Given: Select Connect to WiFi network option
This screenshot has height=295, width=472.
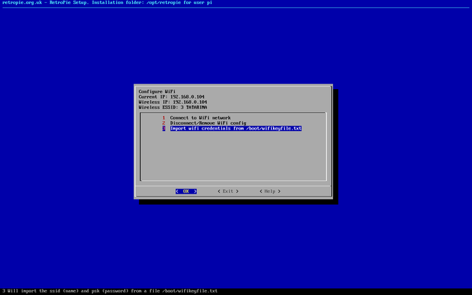Looking at the screenshot, I should pos(200,117).
